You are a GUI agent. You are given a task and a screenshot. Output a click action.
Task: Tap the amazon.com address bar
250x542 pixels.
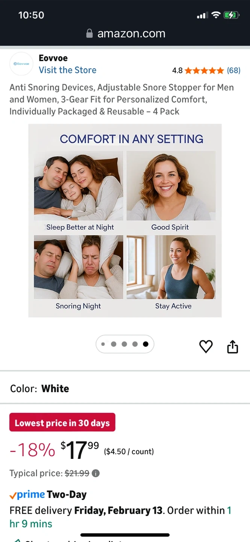click(x=126, y=33)
